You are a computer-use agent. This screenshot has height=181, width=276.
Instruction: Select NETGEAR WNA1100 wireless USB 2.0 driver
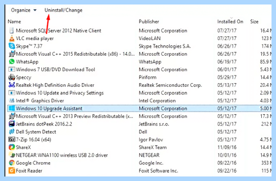pos(62,155)
